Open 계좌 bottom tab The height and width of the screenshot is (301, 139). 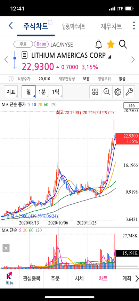pyautogui.click(x=127, y=278)
